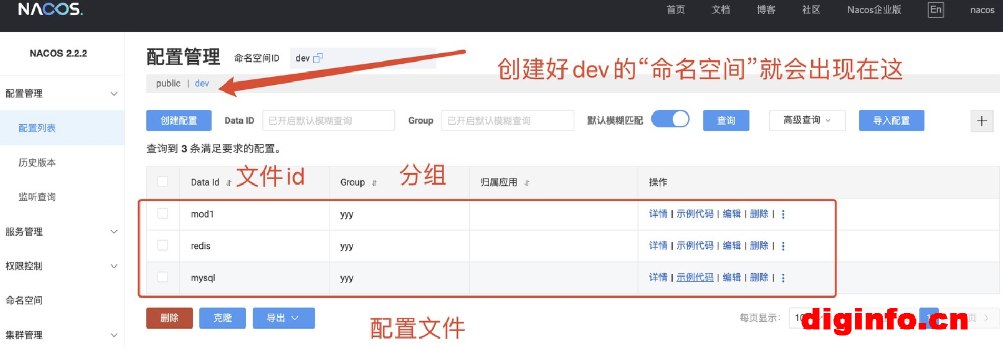Focus the Data ID search field
The height and width of the screenshot is (348, 1003).
pos(328,120)
